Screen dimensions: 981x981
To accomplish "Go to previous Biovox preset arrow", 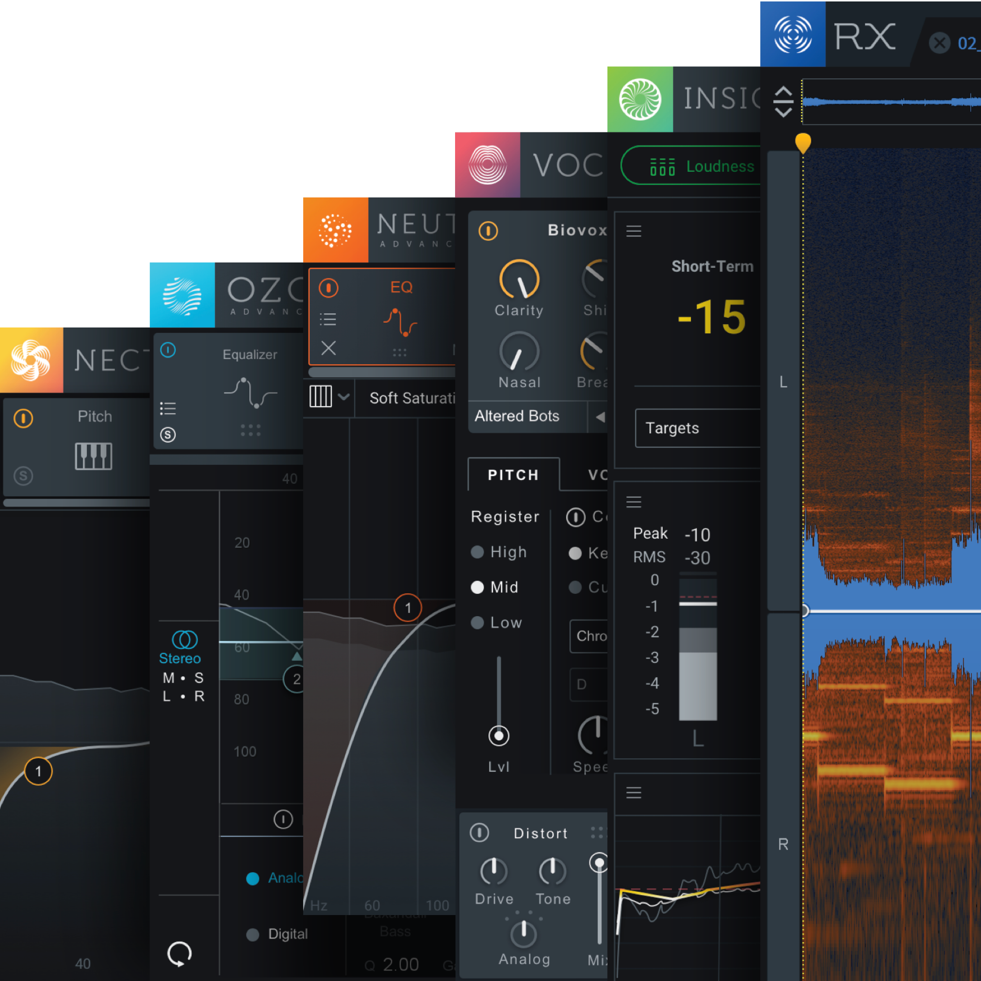I will [600, 417].
